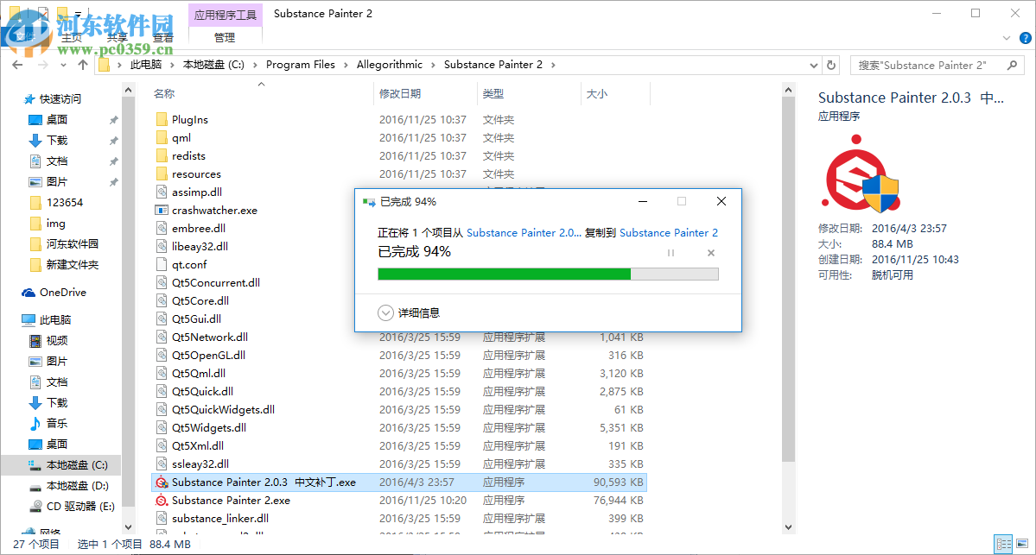Select the crashwatcher.exe program icon

tap(162, 210)
